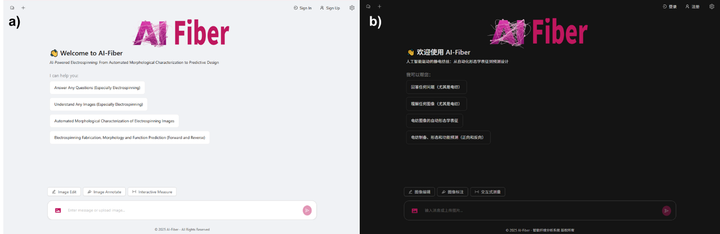Open settings gear in light English panel

(x=352, y=8)
